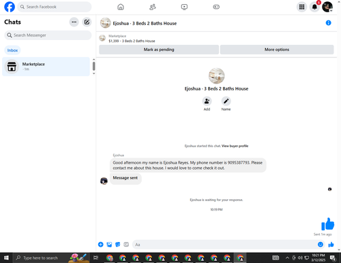Viewport: 341px width, 263px height.
Task: Click the sender avatar beside Message sent
Action: tap(104, 181)
